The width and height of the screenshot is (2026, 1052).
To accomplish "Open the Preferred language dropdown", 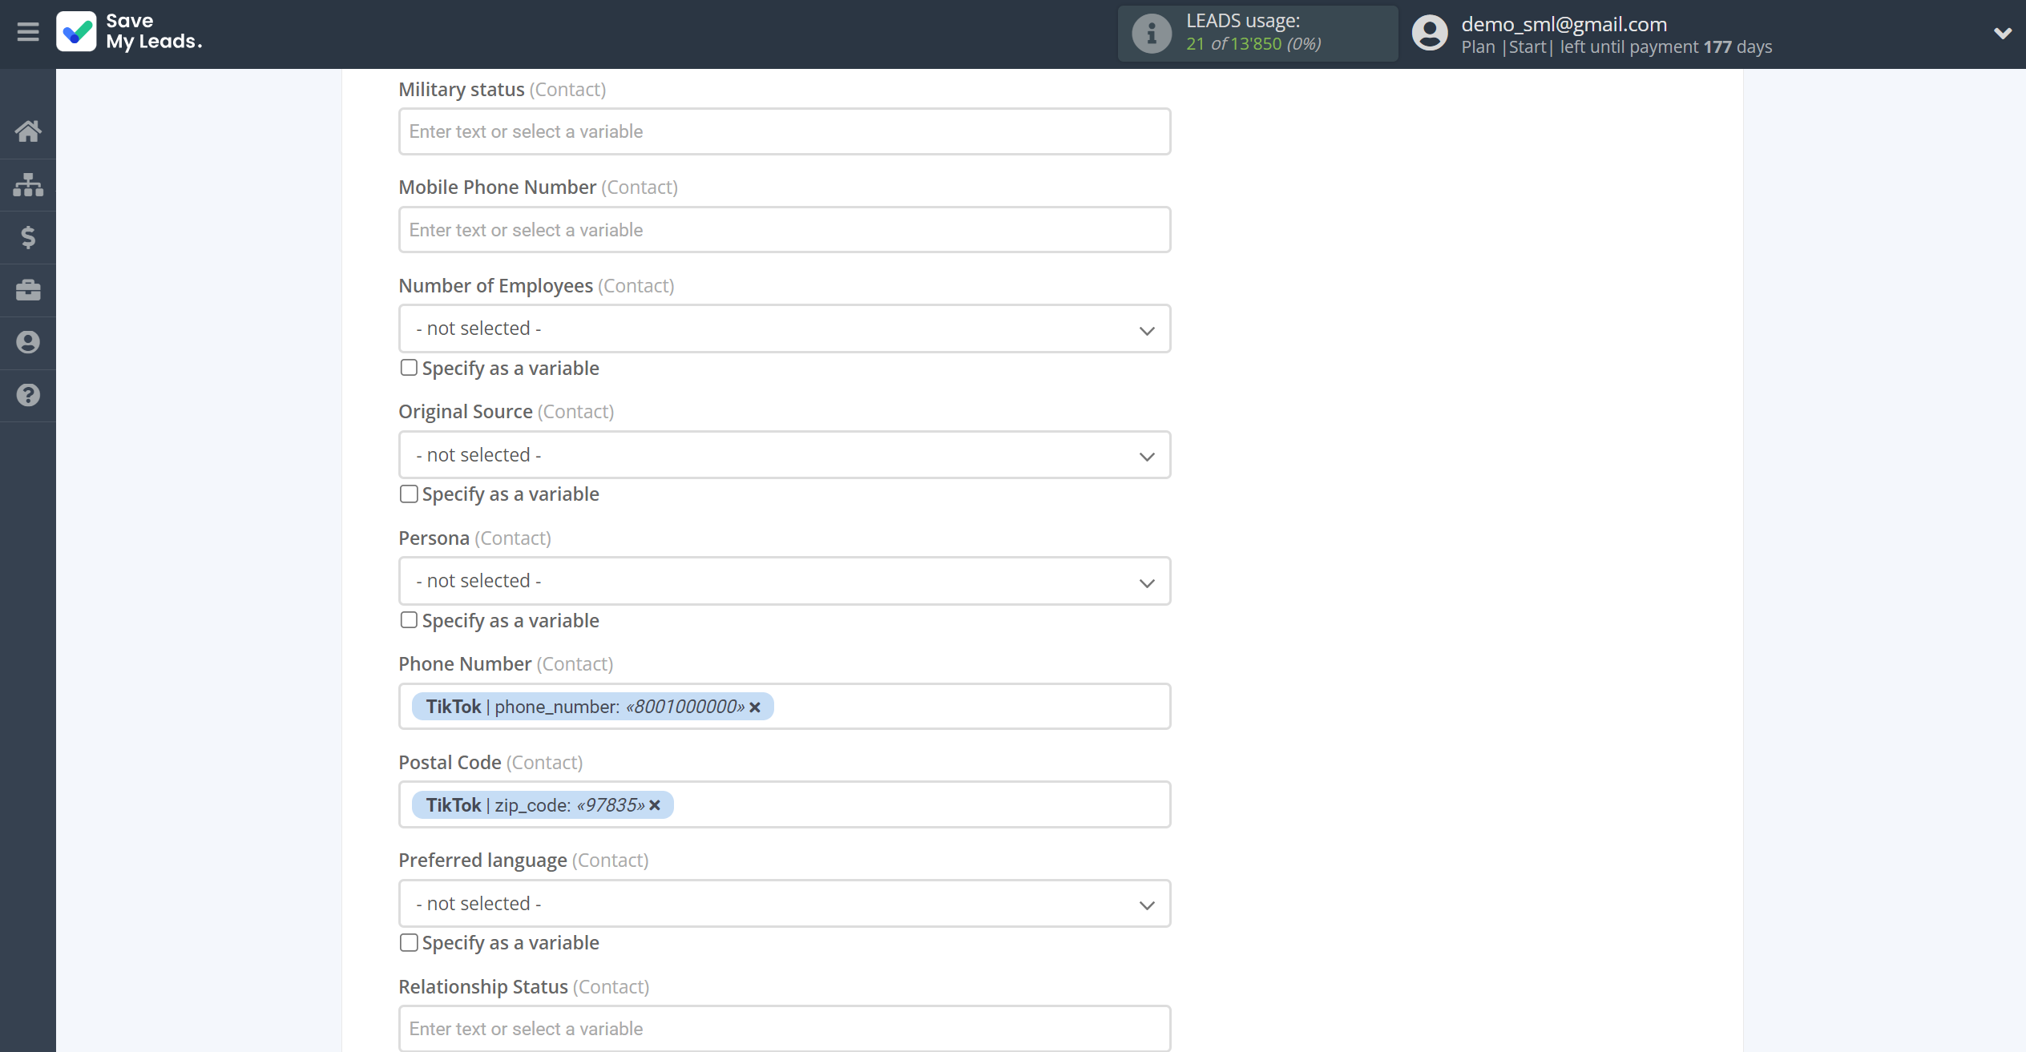I will click(785, 904).
